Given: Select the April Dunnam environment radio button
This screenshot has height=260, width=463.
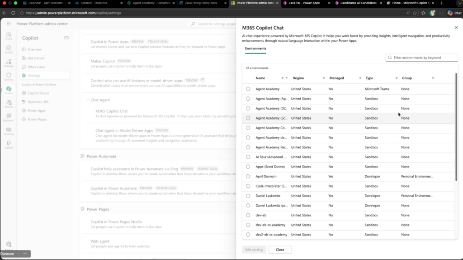Looking at the screenshot, I should click(x=248, y=176).
